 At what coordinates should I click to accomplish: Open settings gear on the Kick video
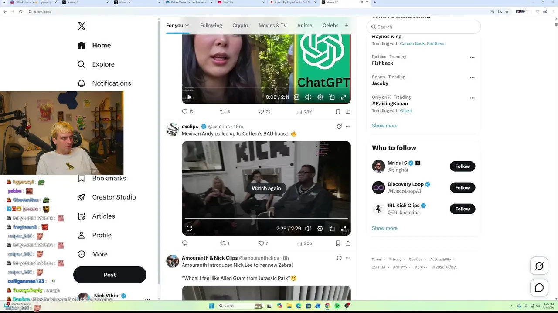coord(320,229)
